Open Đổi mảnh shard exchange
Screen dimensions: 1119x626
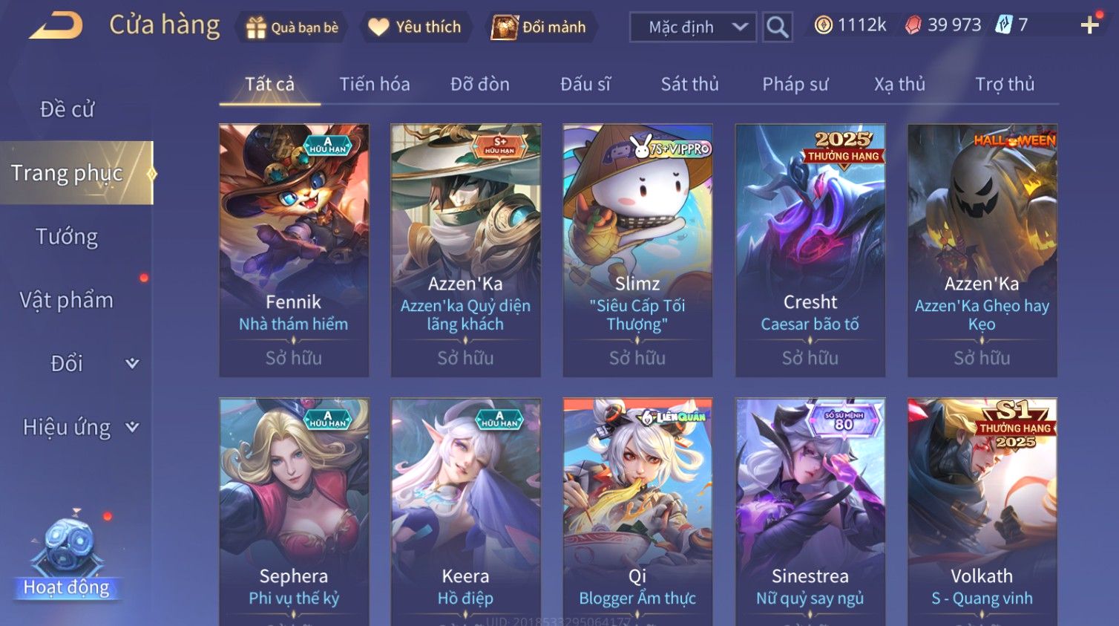pos(540,27)
